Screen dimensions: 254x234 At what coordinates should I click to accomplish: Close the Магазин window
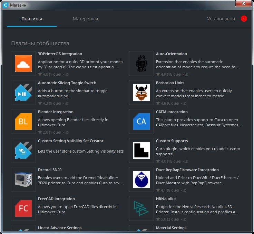(243, 3)
